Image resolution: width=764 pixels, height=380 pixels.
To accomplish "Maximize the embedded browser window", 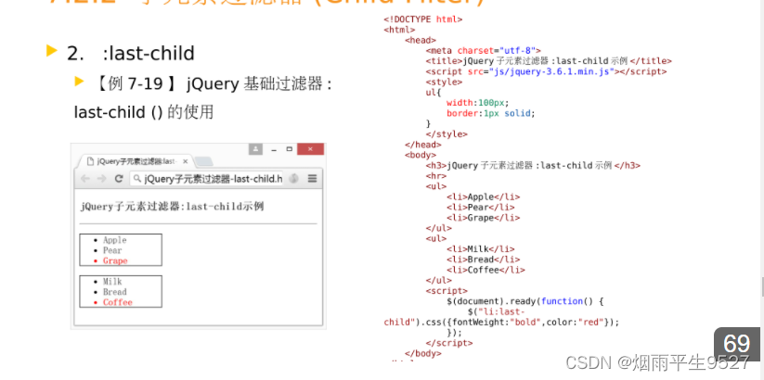I will coord(289,149).
